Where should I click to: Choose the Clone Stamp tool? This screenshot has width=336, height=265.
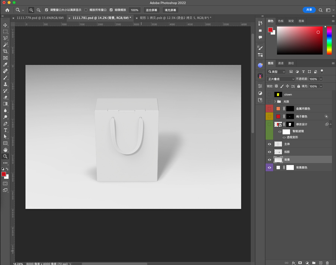coord(5,84)
